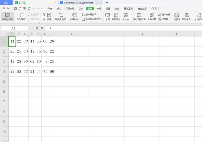Click the zoom magnifier icon beside fx
The image size is (203, 142).
tap(37, 28)
